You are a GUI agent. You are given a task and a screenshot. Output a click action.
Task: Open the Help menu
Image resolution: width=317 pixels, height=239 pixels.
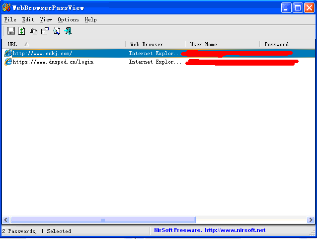pyautogui.click(x=90, y=19)
